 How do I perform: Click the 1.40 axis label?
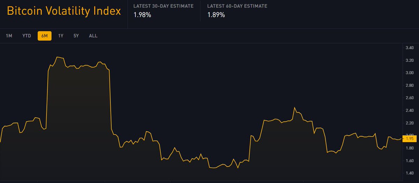point(410,173)
